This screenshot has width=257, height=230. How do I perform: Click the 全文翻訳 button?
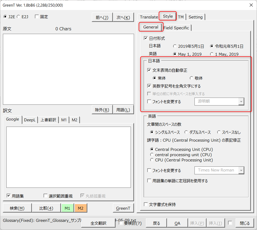98,223
